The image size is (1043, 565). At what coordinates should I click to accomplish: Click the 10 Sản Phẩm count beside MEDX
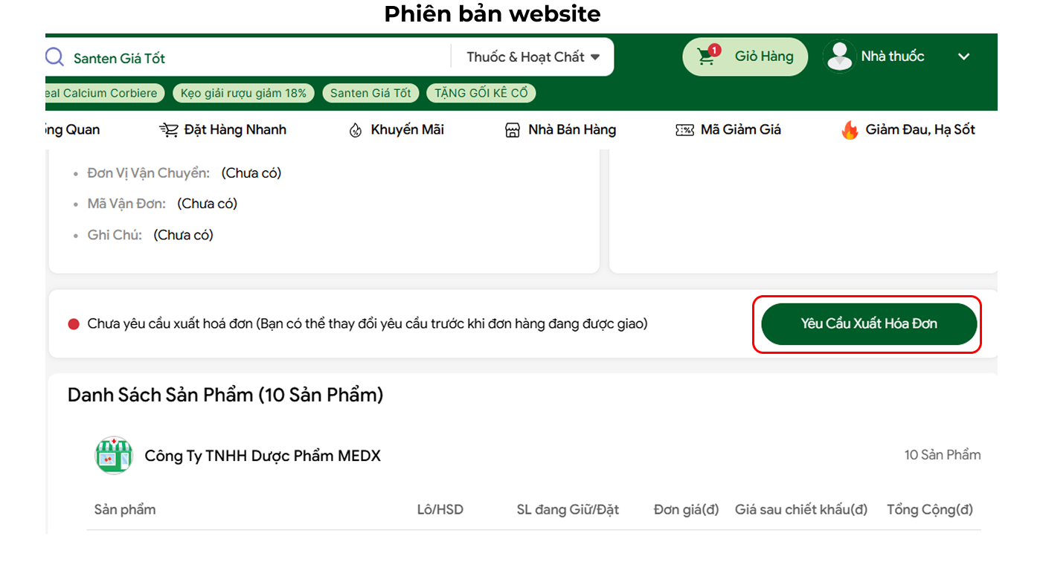[x=943, y=455]
